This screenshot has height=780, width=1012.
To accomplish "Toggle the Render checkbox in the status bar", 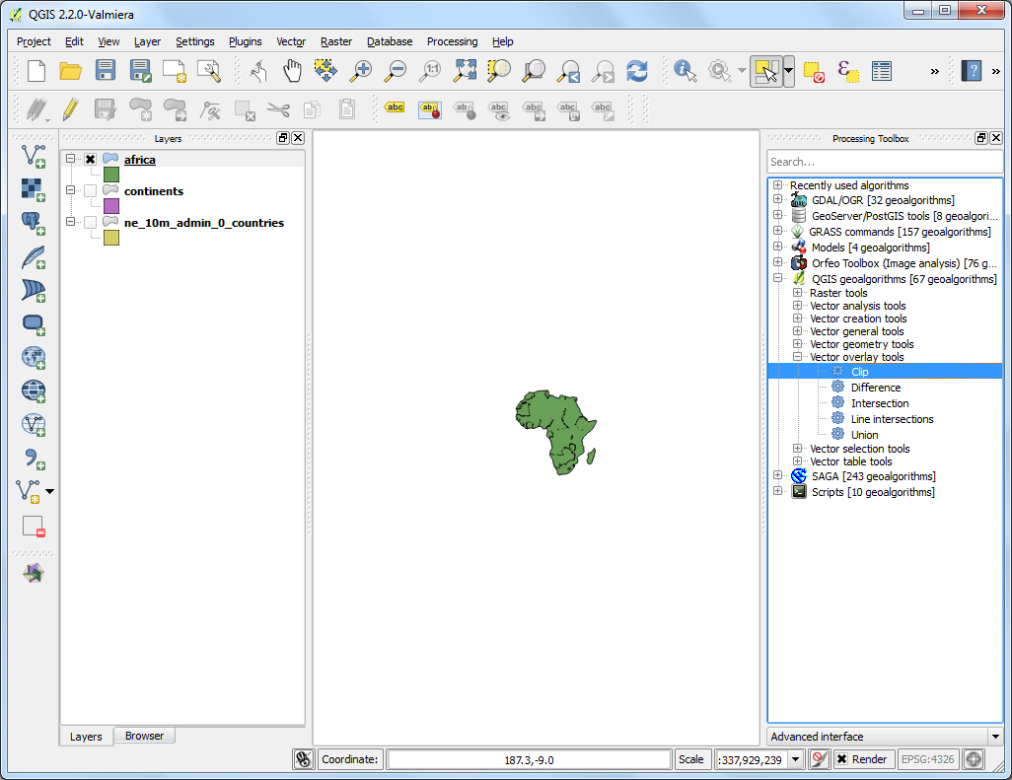I will [x=841, y=759].
